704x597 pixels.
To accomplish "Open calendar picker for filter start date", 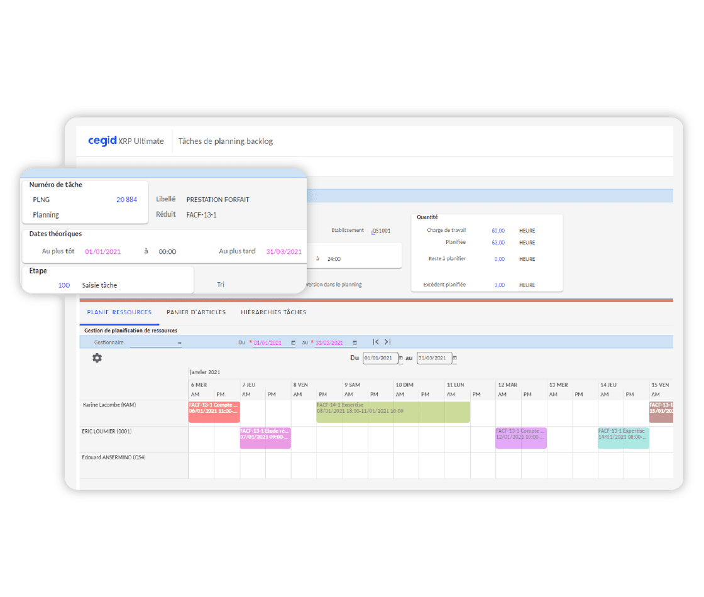I will (293, 343).
